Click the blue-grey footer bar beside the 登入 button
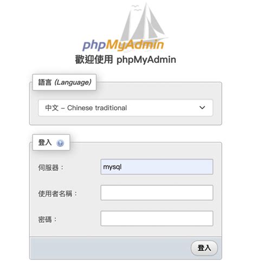The width and height of the screenshot is (257, 273). click(x=108, y=248)
